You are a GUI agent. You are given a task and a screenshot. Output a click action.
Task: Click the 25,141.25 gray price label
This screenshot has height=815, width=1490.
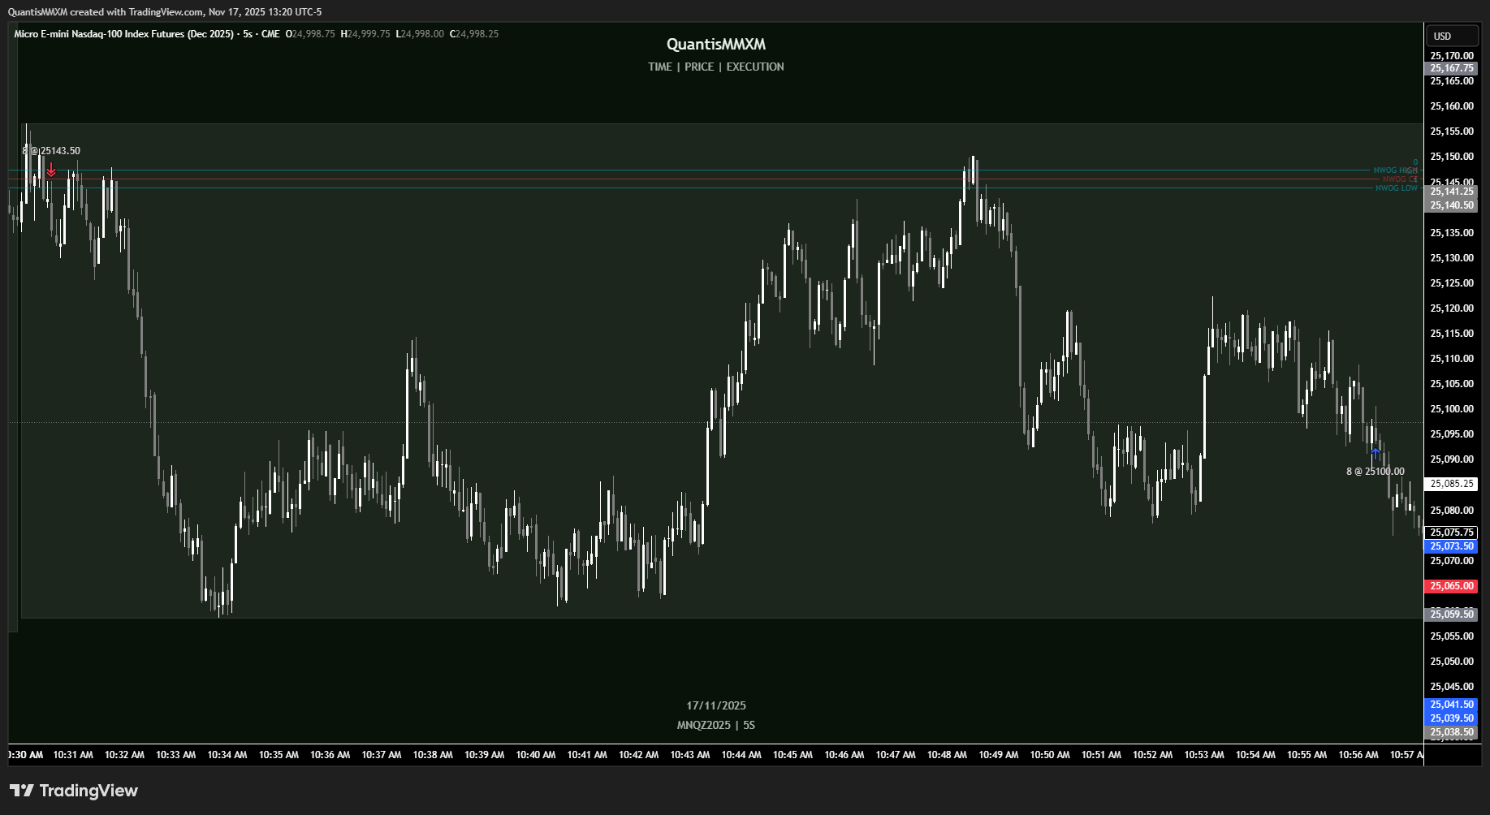tap(1451, 192)
